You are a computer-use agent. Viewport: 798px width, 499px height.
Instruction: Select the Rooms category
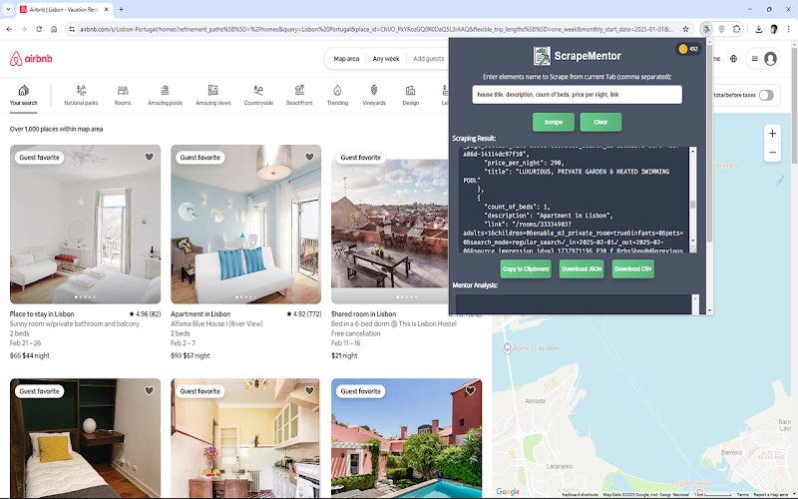[123, 95]
